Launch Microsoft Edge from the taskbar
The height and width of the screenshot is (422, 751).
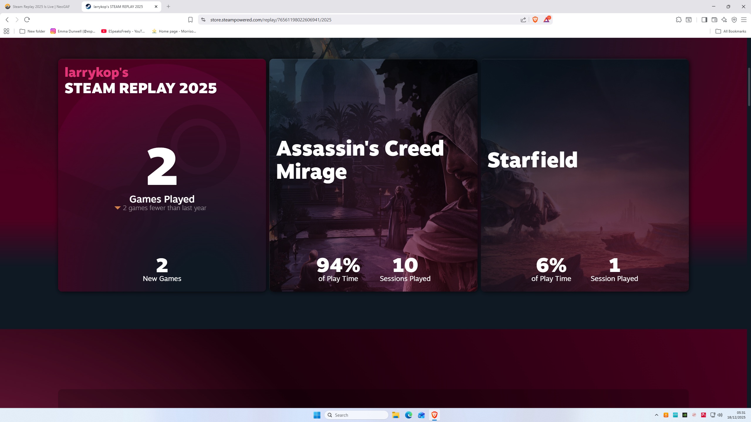pyautogui.click(x=409, y=415)
